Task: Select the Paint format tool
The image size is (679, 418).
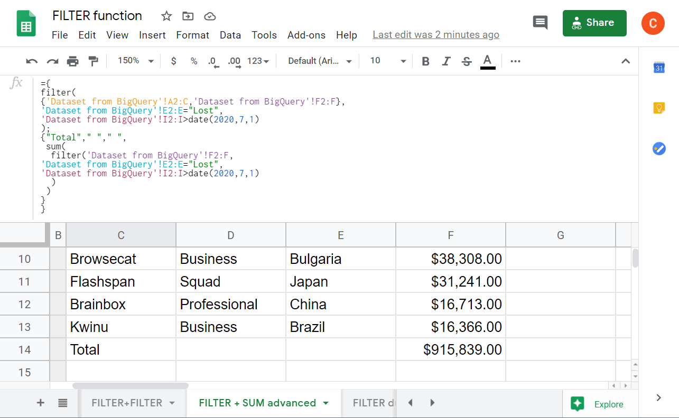Action: (93, 61)
